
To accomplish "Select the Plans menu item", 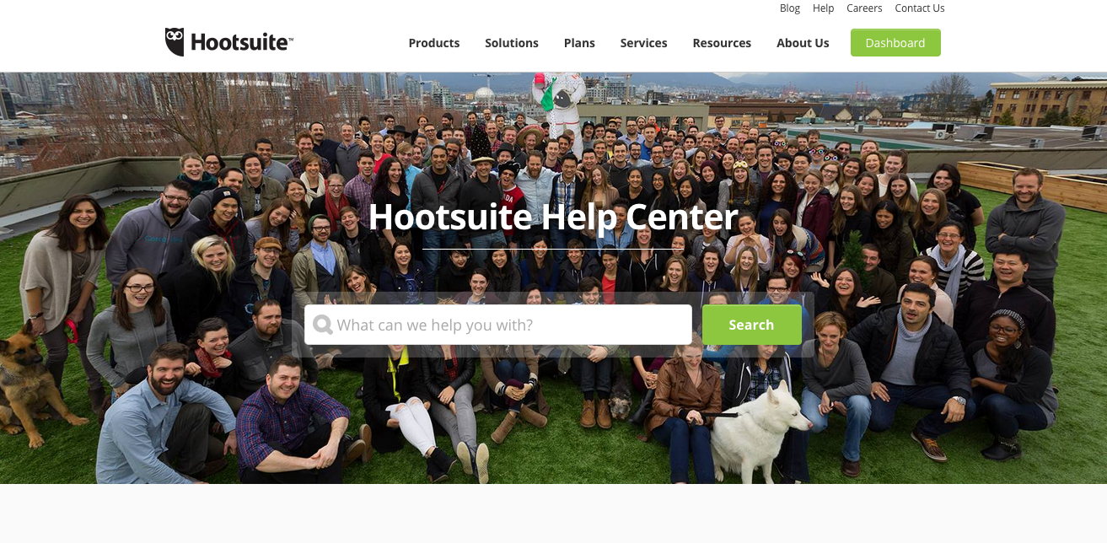I will (x=579, y=43).
